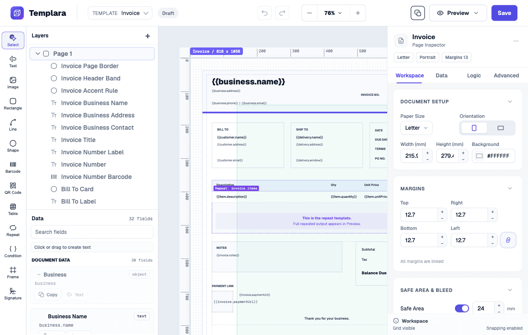Open the Template Invoice dropdown
Viewport: 528px width, 335px height.
pyautogui.click(x=120, y=13)
